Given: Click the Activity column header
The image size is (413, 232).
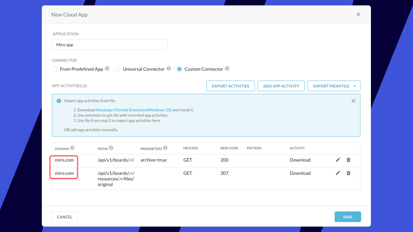Looking at the screenshot, I should (297, 148).
